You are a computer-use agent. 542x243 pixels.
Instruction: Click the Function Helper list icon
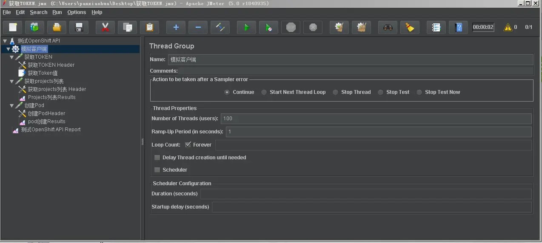pos(436,28)
